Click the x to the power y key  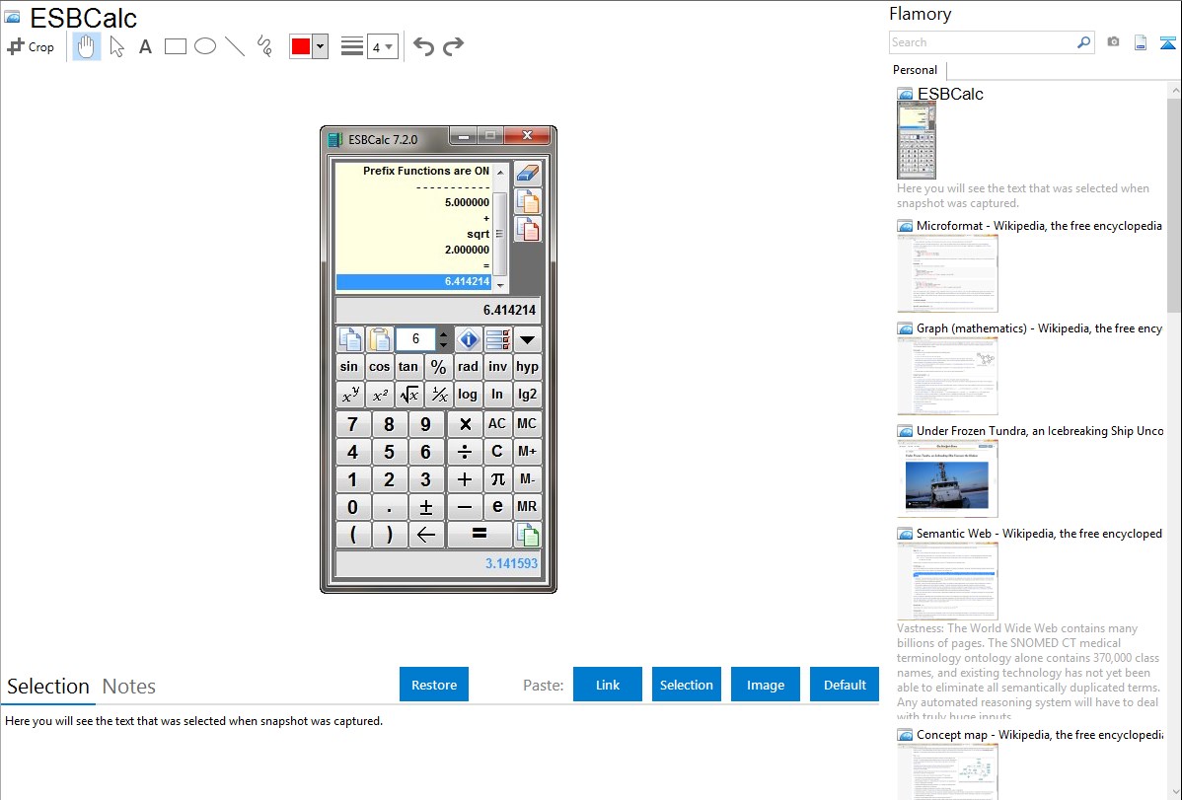[350, 395]
